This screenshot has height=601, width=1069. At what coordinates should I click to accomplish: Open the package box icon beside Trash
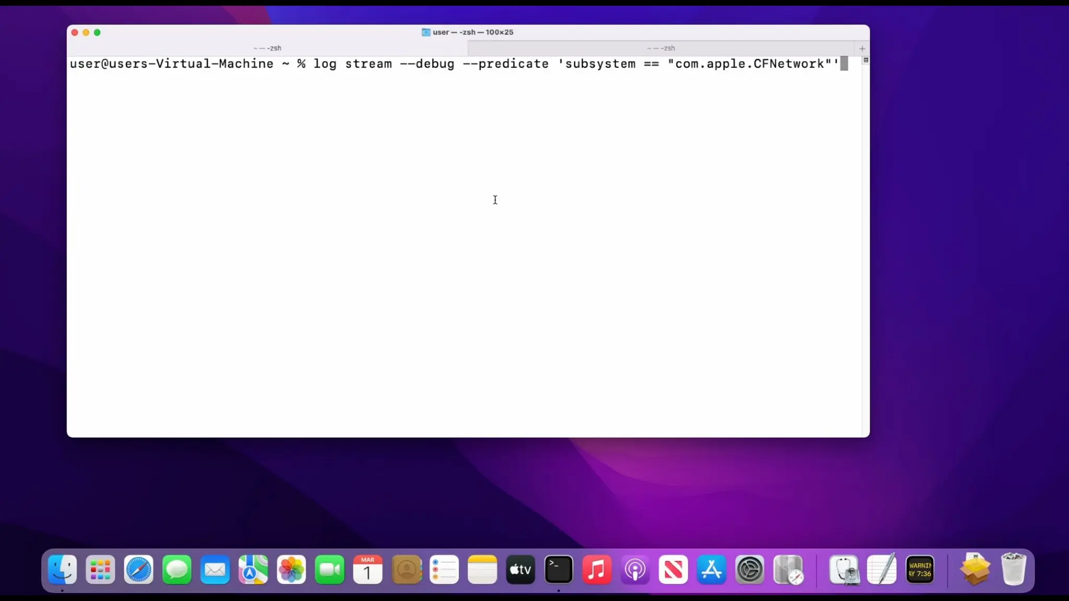(x=975, y=569)
